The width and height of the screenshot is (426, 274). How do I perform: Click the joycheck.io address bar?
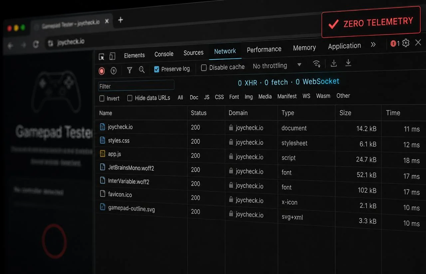[70, 42]
